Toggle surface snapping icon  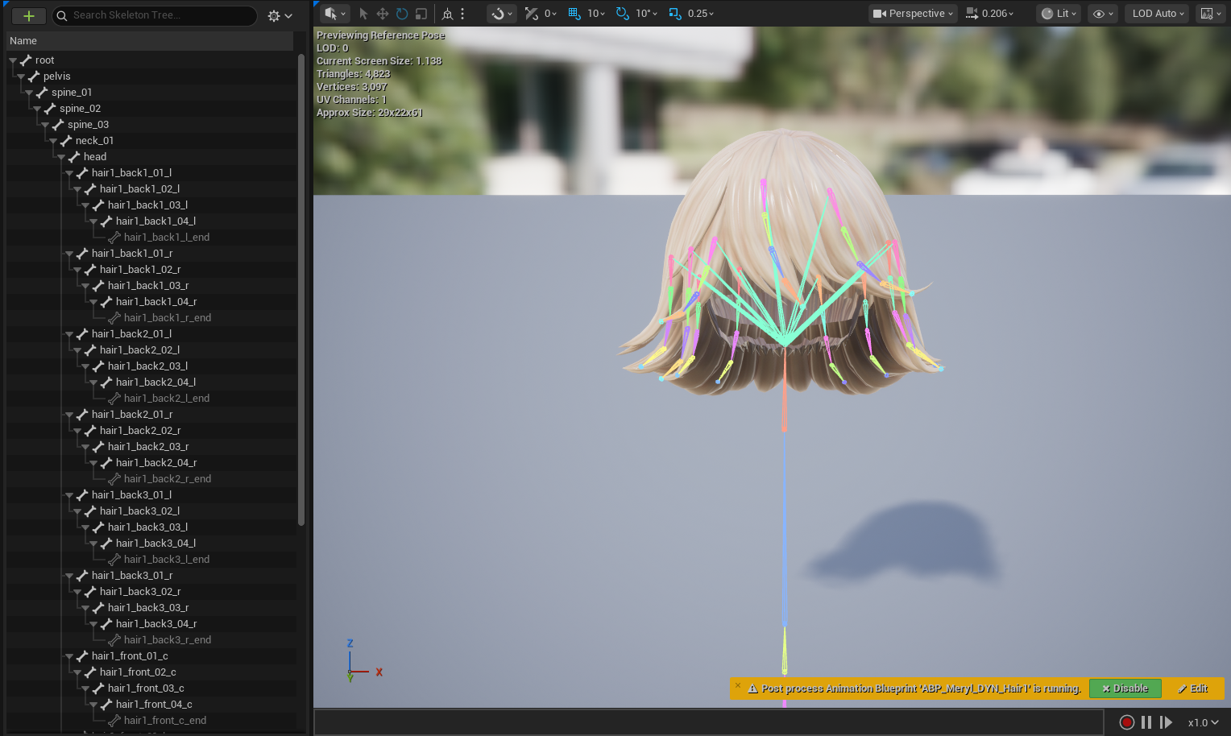coord(531,14)
